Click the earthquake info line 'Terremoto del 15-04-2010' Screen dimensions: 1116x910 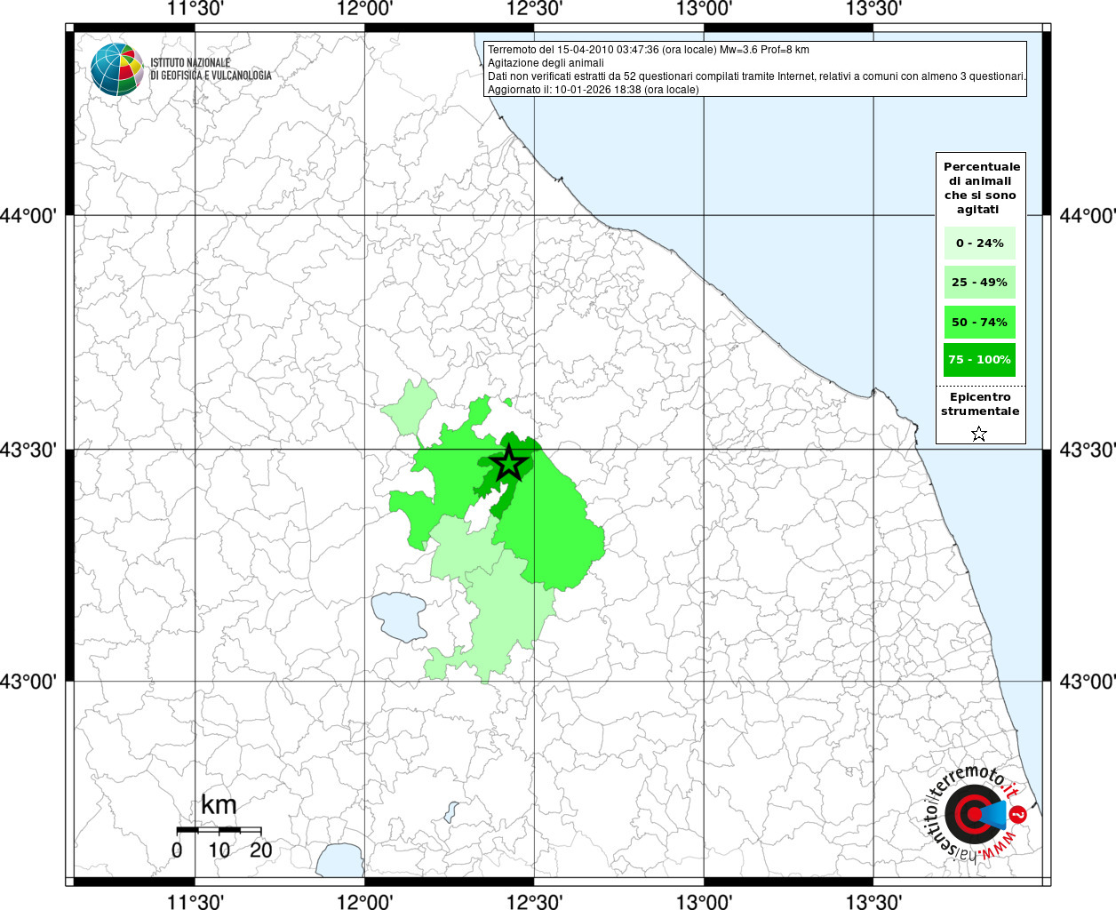pos(648,50)
